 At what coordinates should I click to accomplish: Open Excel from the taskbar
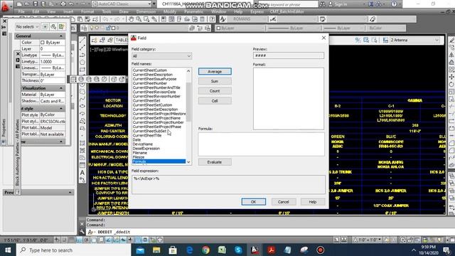[223, 250]
